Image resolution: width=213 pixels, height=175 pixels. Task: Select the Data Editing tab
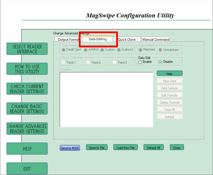click(x=98, y=39)
